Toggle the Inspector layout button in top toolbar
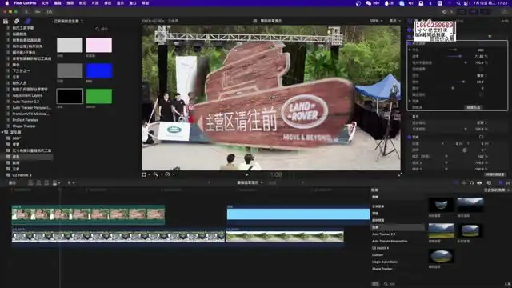This screenshot has height=288, width=512. tap(486, 12)
